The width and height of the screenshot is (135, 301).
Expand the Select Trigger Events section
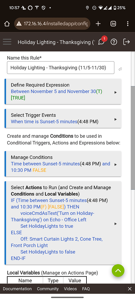(x=63, y=119)
